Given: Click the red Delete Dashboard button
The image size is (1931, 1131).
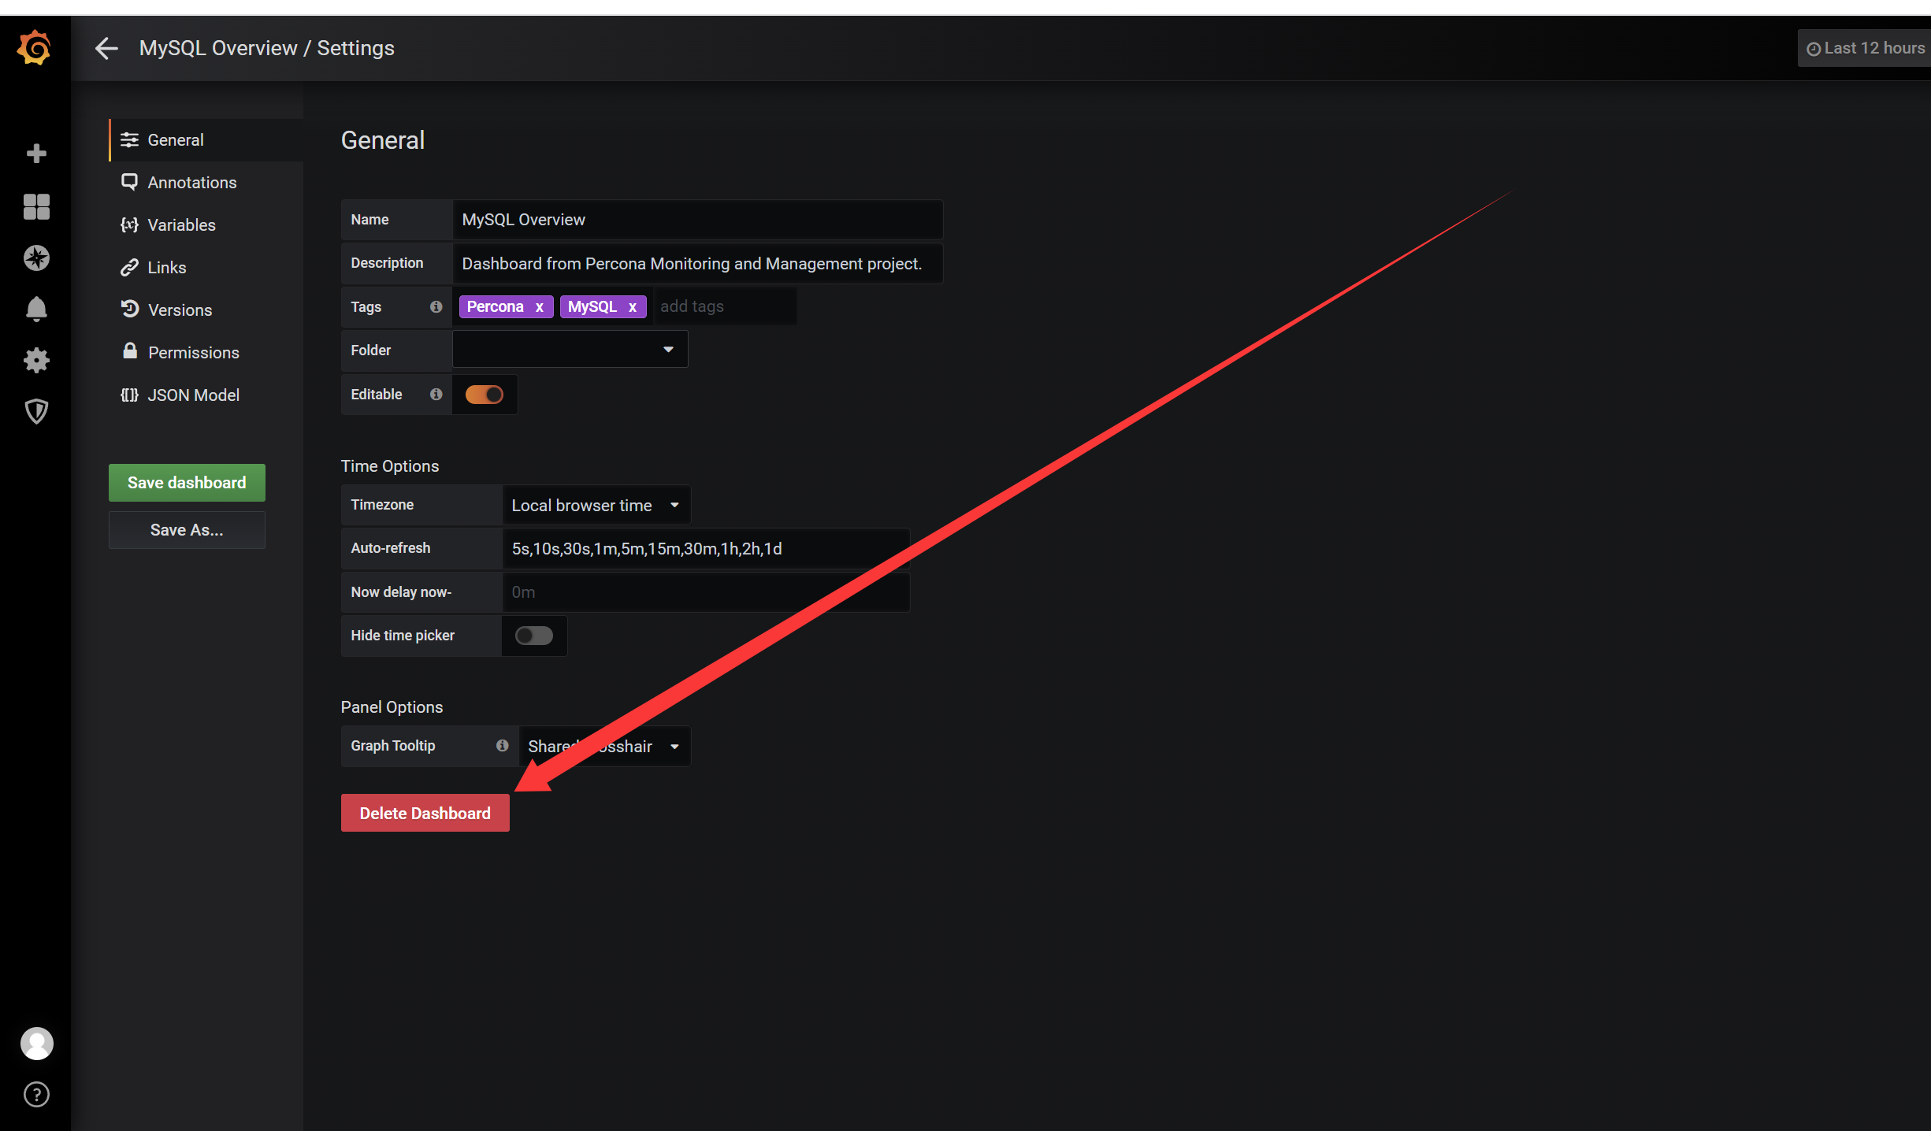Looking at the screenshot, I should click(x=425, y=813).
